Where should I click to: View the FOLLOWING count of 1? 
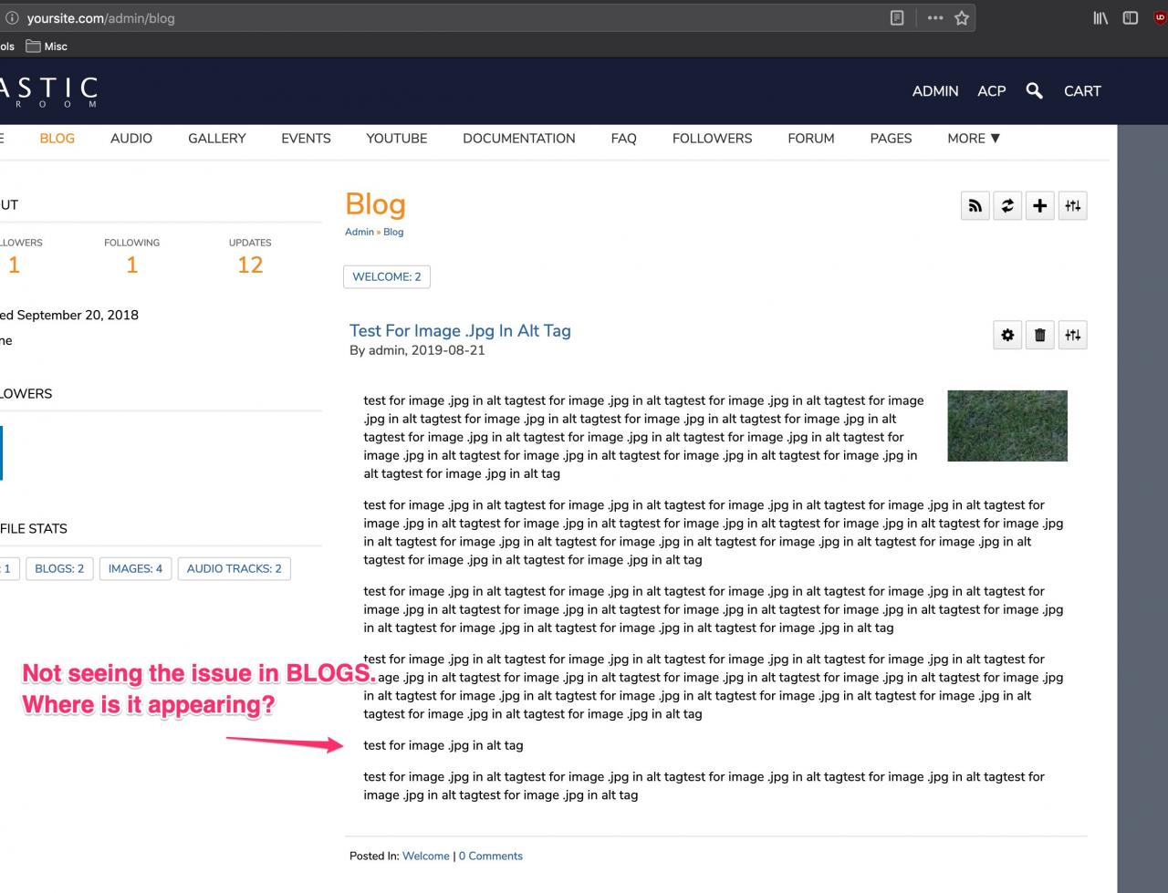tap(132, 265)
